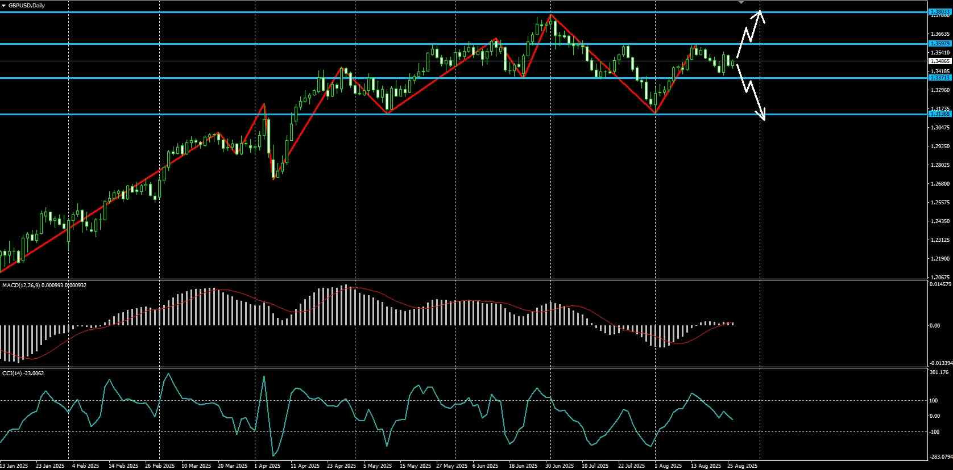Click the 4 Feb 2025 date label
This screenshot has height=470, width=953.
pyautogui.click(x=85, y=466)
